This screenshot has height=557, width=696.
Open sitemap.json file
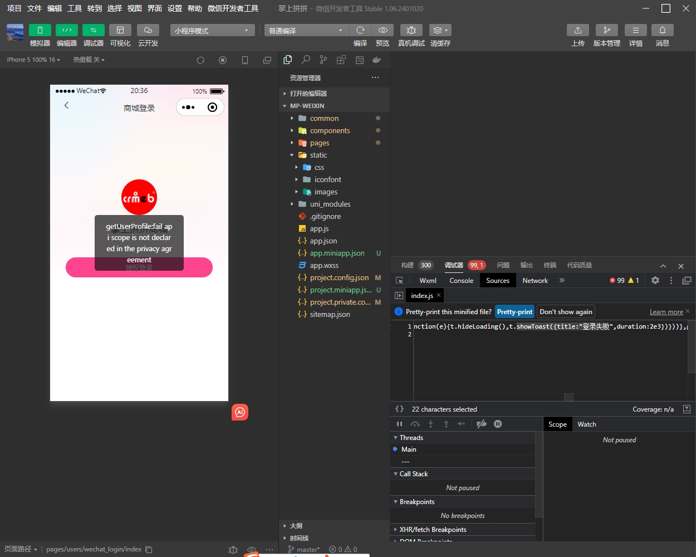(x=334, y=314)
